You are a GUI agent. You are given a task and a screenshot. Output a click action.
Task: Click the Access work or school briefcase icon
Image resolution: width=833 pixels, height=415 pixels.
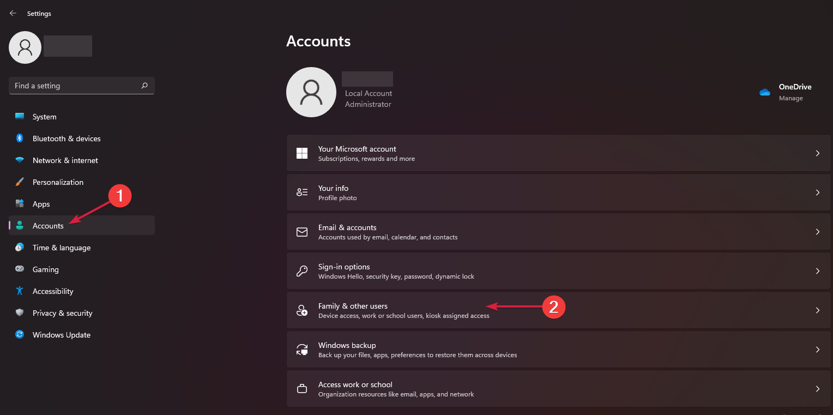[x=302, y=389]
